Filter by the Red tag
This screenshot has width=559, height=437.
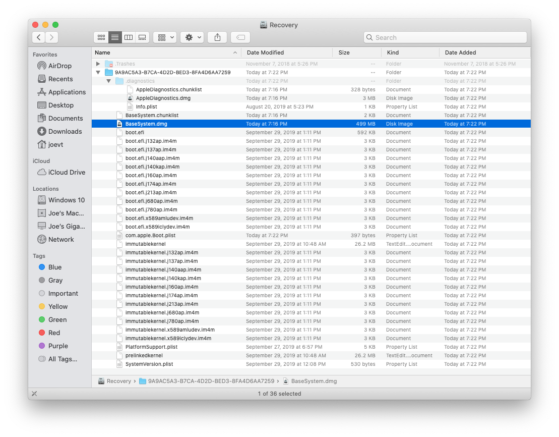tap(49, 333)
